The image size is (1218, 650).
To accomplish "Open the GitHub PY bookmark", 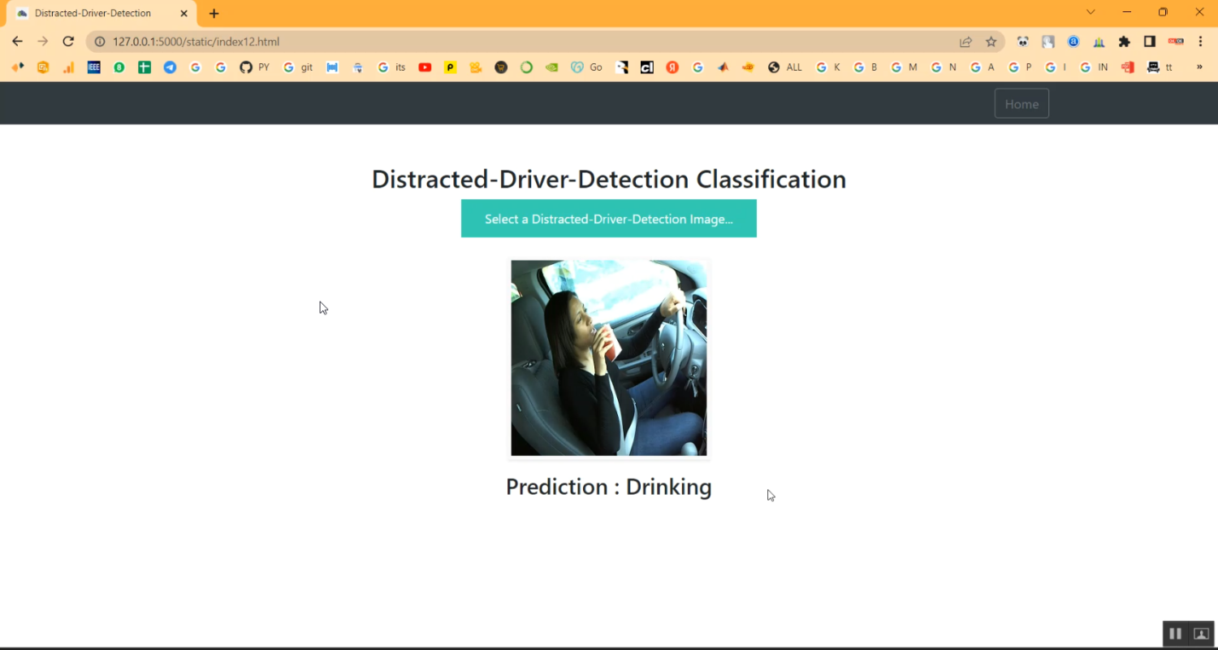I will (x=253, y=67).
